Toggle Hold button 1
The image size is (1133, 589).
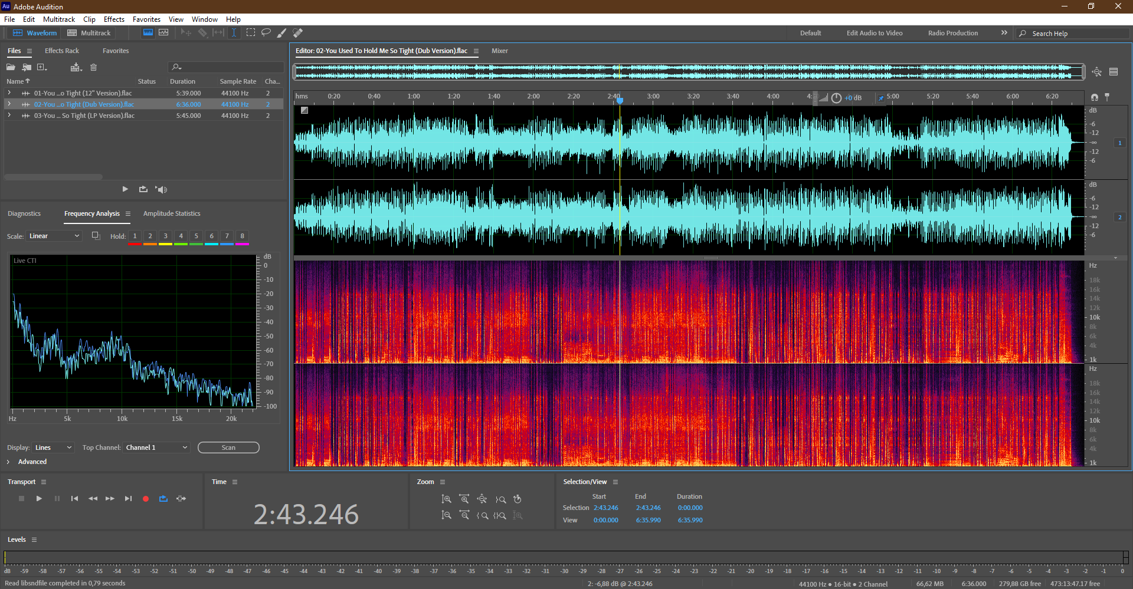click(135, 236)
